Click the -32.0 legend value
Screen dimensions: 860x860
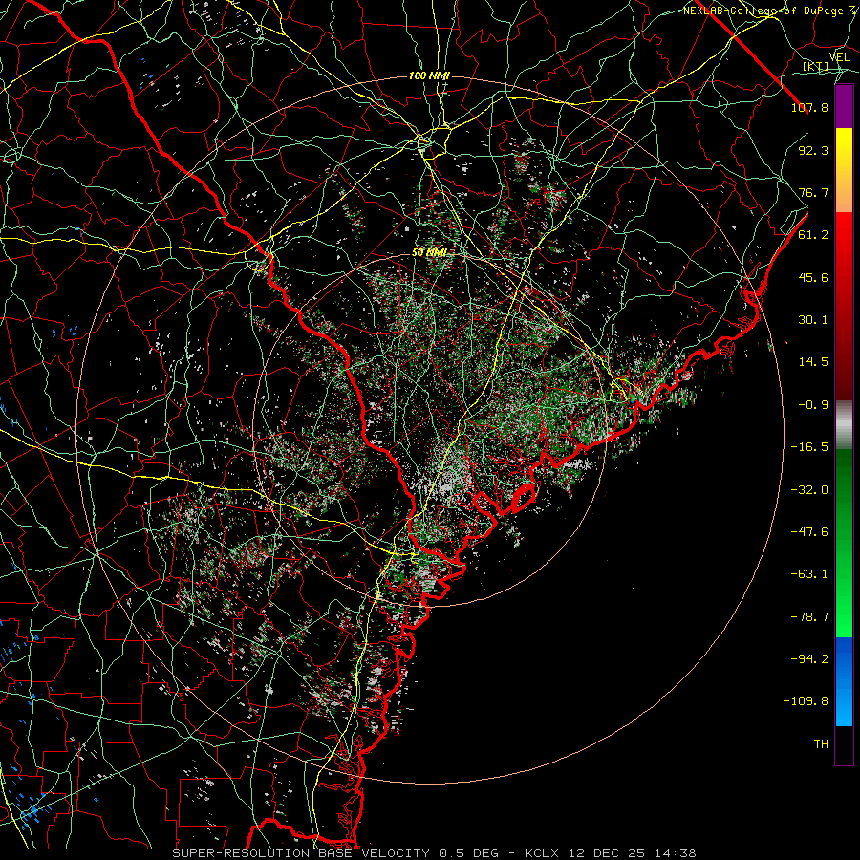pos(809,490)
